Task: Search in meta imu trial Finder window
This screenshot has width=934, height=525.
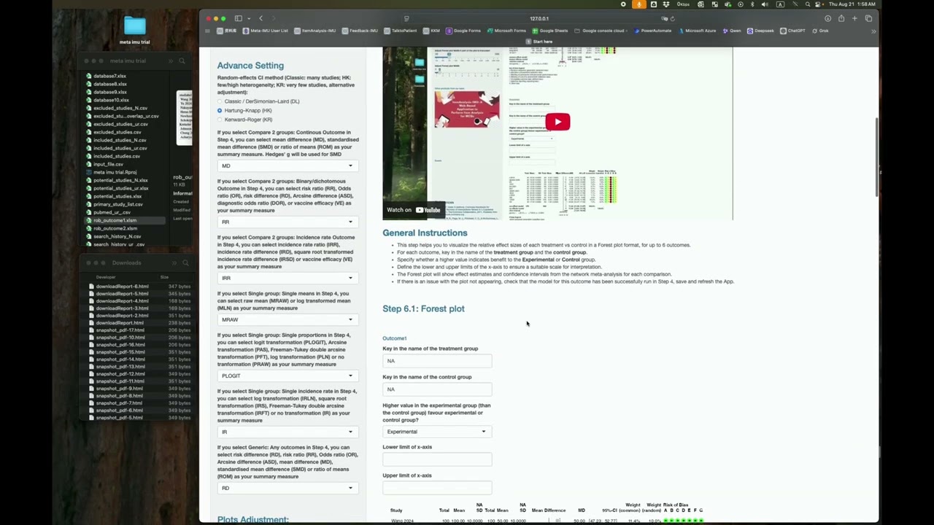Action: [x=182, y=61]
